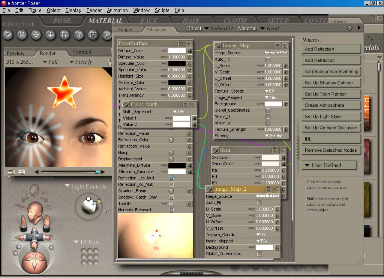The width and height of the screenshot is (384, 278).
Task: Click the Diffuse_Color plug connector icon
Action: [x=190, y=51]
